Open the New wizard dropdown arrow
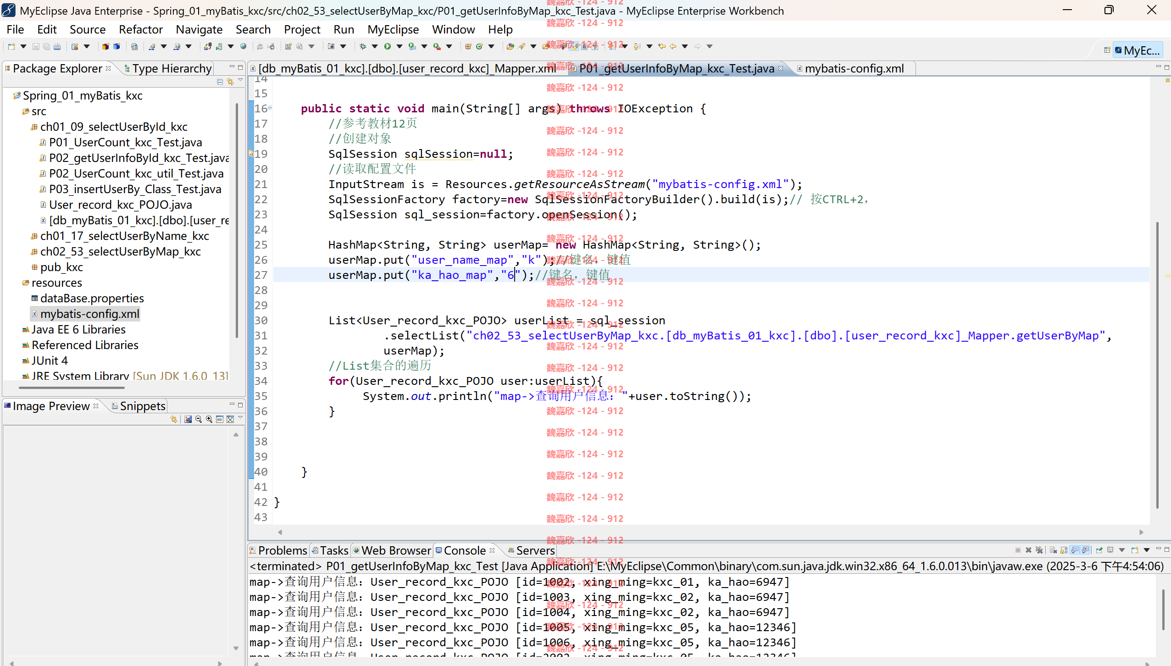The height and width of the screenshot is (666, 1171). [23, 46]
